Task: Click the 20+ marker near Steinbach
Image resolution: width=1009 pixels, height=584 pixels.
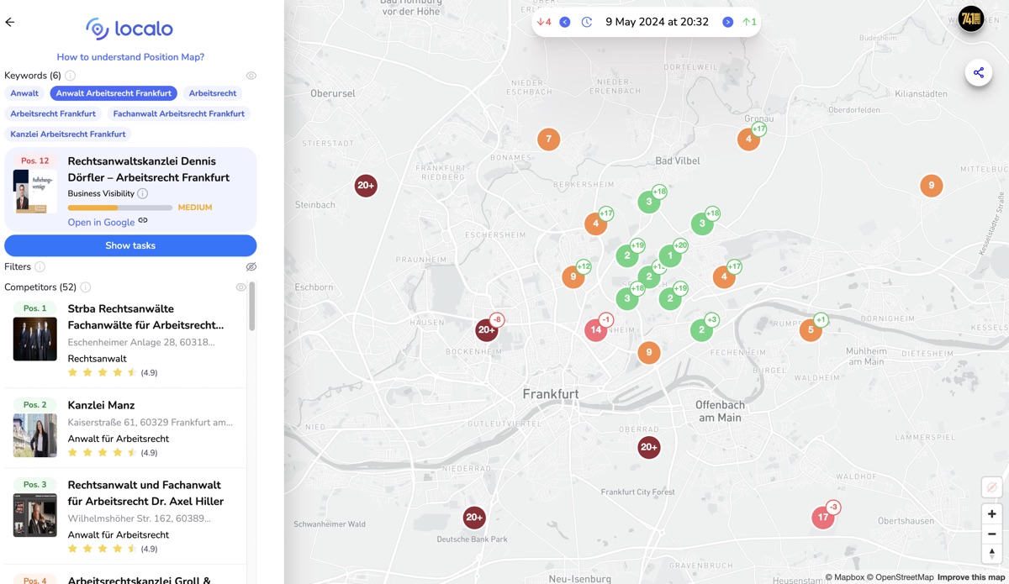Action: (x=365, y=185)
